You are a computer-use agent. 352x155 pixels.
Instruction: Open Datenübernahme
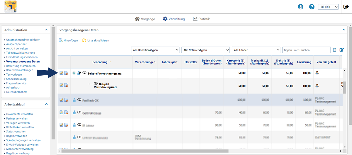click(17, 92)
